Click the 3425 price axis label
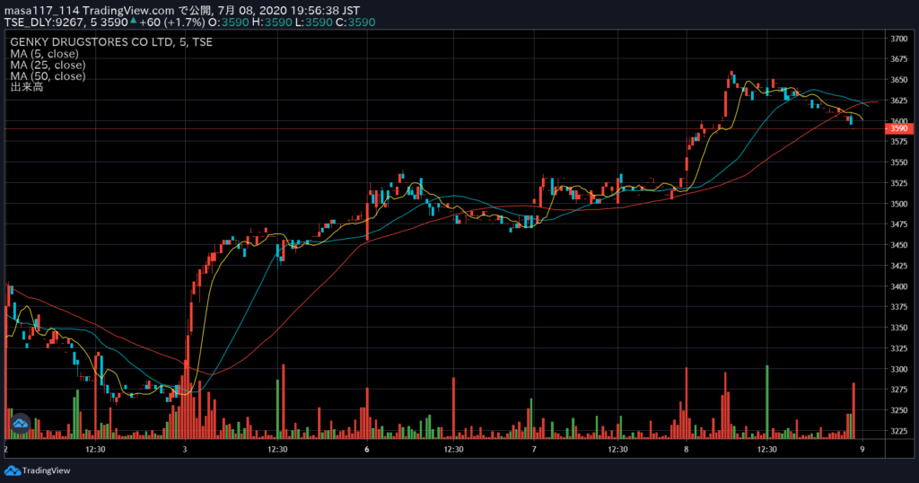This screenshot has height=483, width=919. click(898, 266)
